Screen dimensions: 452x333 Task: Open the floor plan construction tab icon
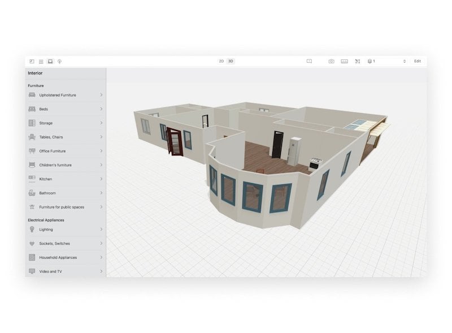pos(32,61)
